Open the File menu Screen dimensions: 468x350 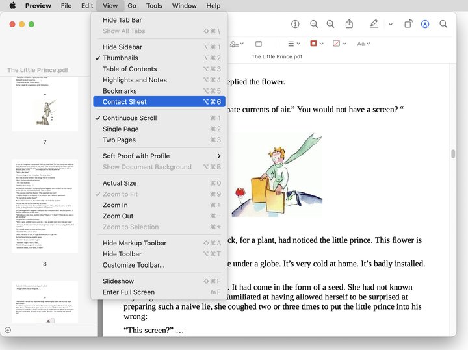click(66, 6)
